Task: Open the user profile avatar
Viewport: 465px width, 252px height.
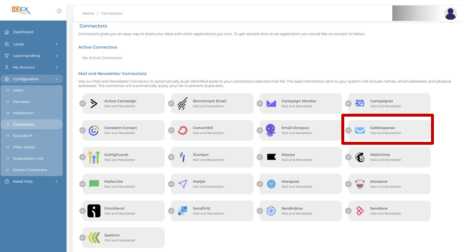Action: 450,14
